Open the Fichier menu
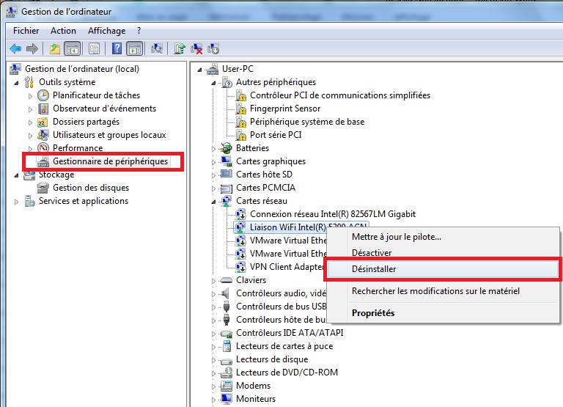The width and height of the screenshot is (563, 407). coord(26,31)
